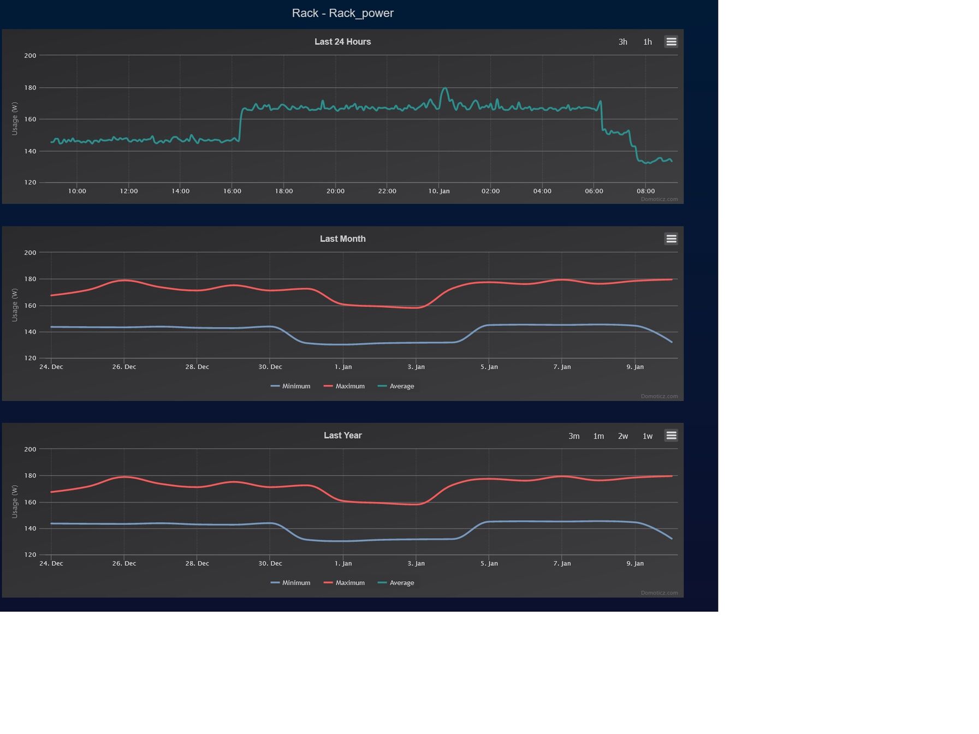Toggle Average series in Last Month legend
This screenshot has width=979, height=734.
pyautogui.click(x=396, y=386)
